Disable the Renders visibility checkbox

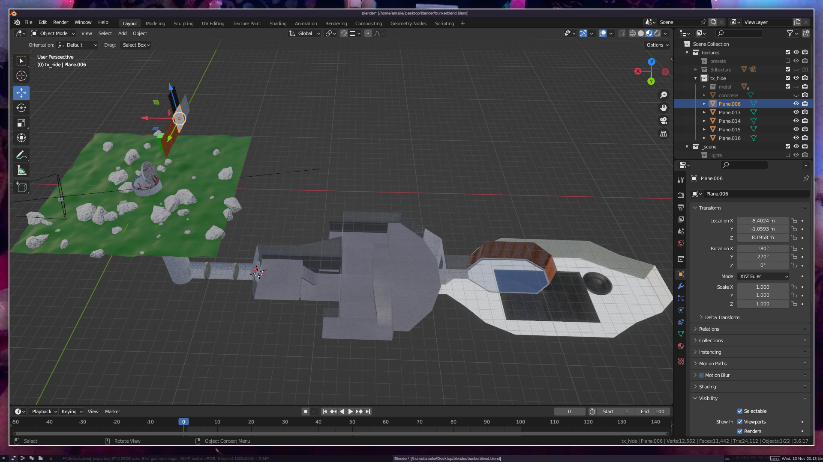pos(740,431)
